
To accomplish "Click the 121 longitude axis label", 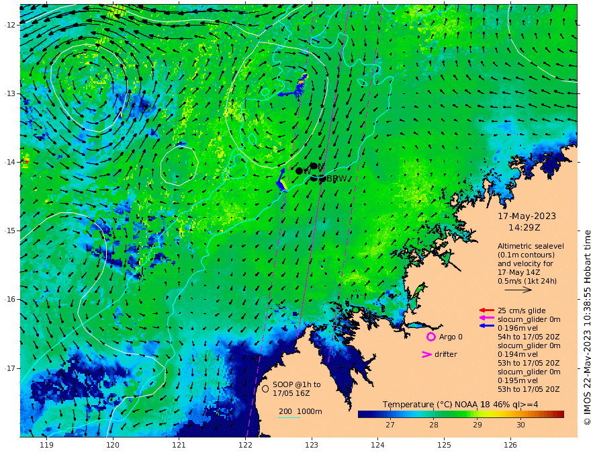I will pos(179,445).
